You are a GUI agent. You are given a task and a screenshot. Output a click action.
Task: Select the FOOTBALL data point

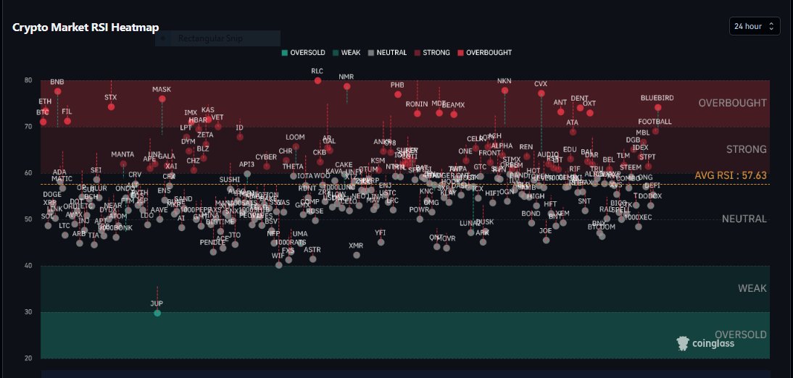[655, 131]
